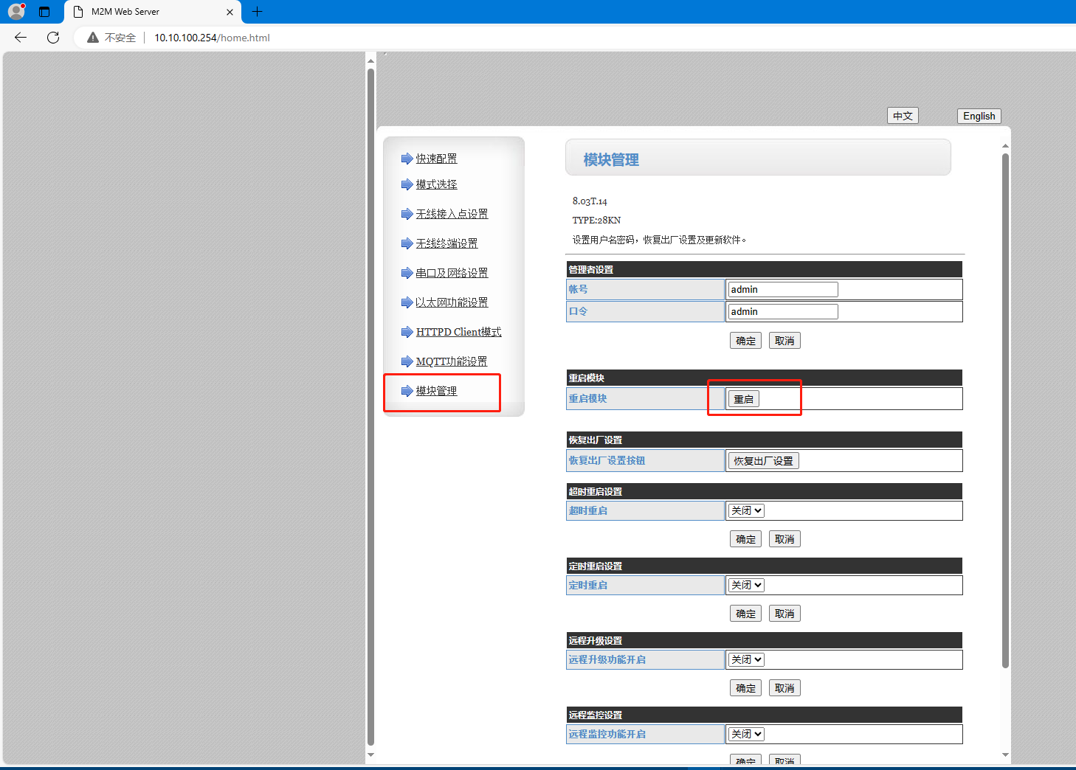The width and height of the screenshot is (1076, 770).
Task: Click the browser back arrow icon
Action: tap(21, 38)
